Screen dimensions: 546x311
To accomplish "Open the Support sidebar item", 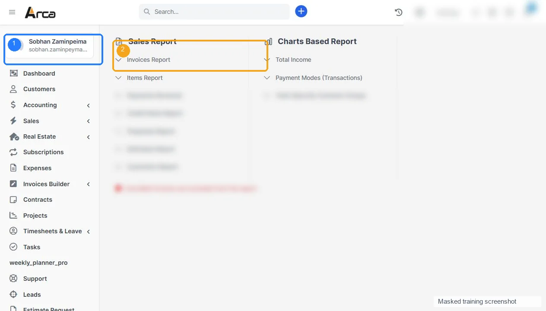I will (50, 279).
